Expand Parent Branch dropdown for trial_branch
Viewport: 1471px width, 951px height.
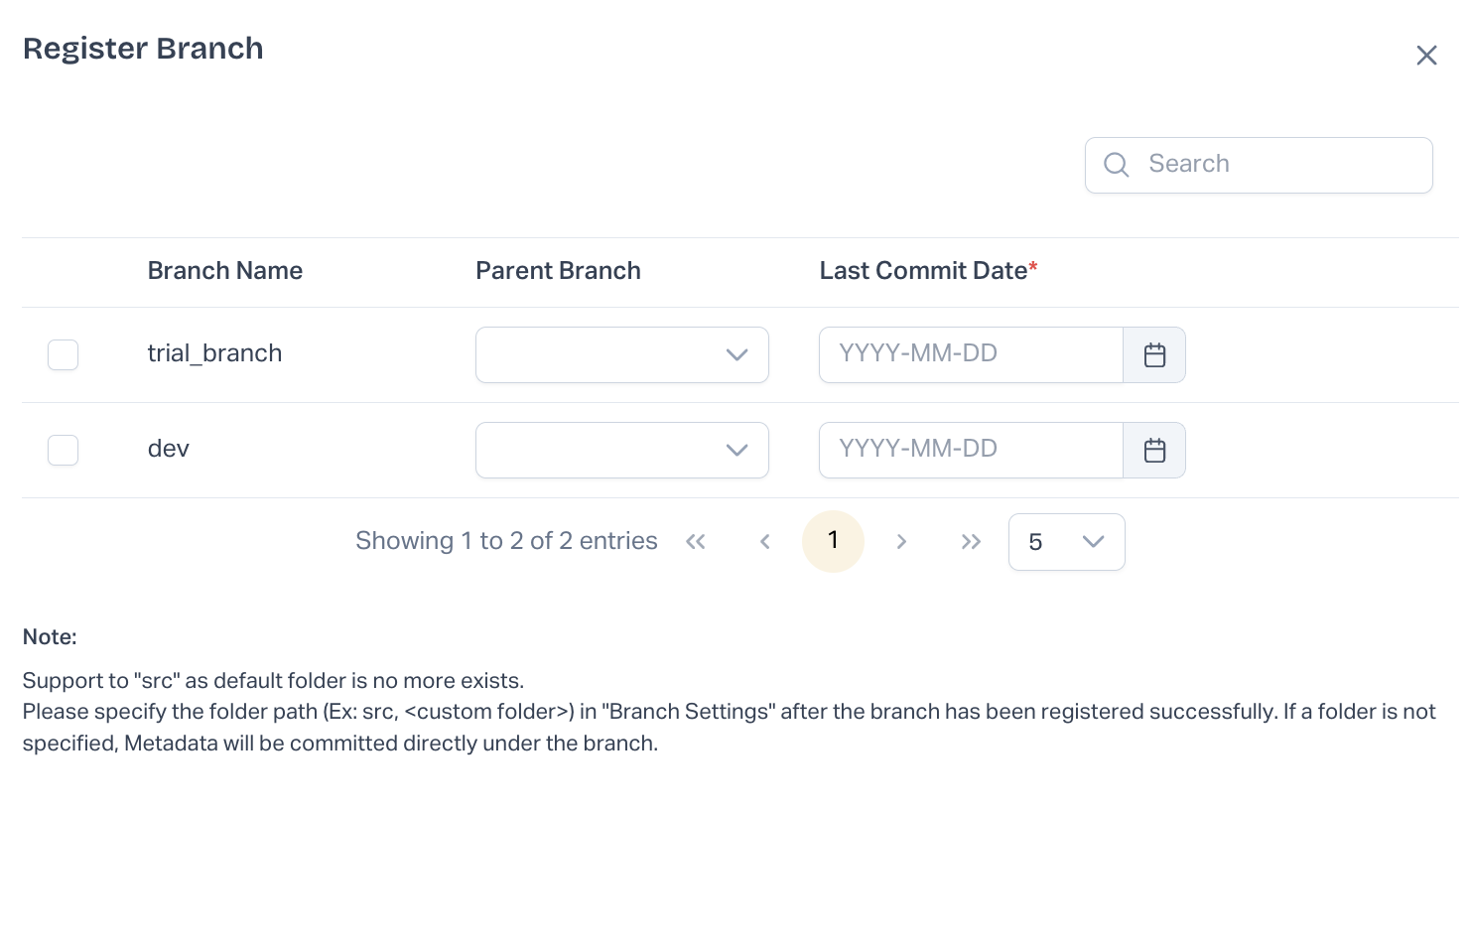click(x=622, y=355)
